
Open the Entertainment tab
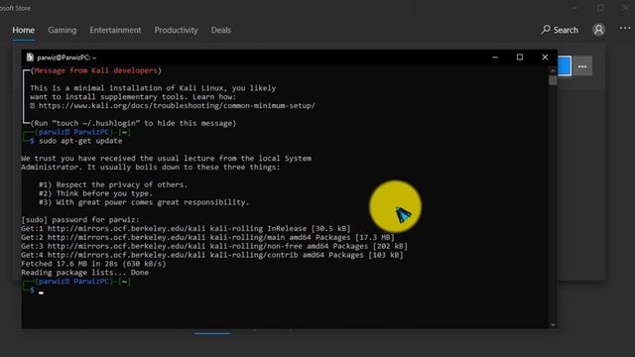coord(115,30)
